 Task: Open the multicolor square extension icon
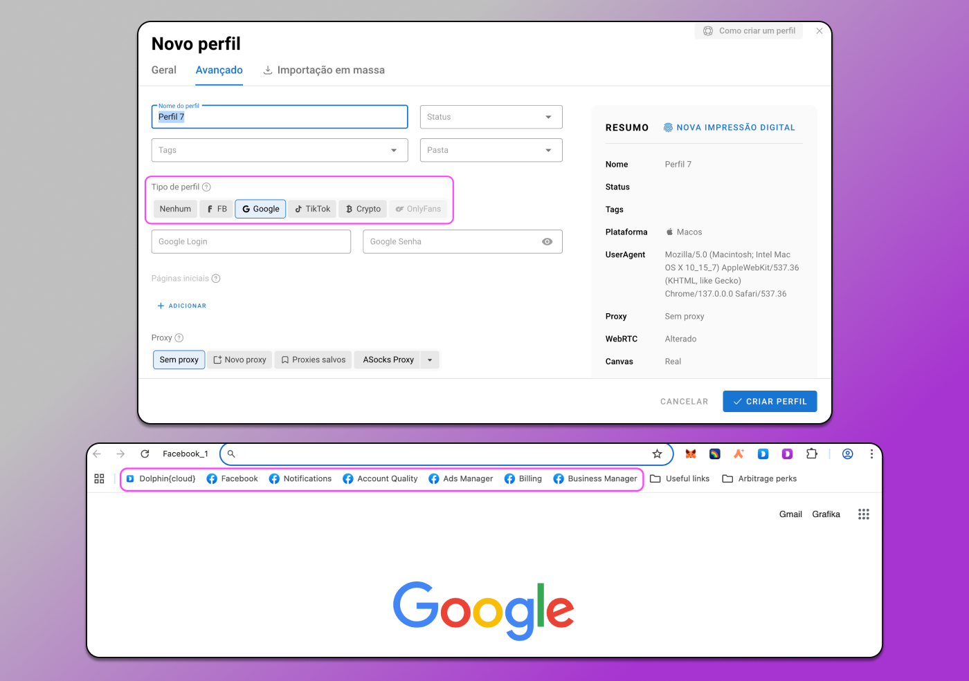[714, 454]
